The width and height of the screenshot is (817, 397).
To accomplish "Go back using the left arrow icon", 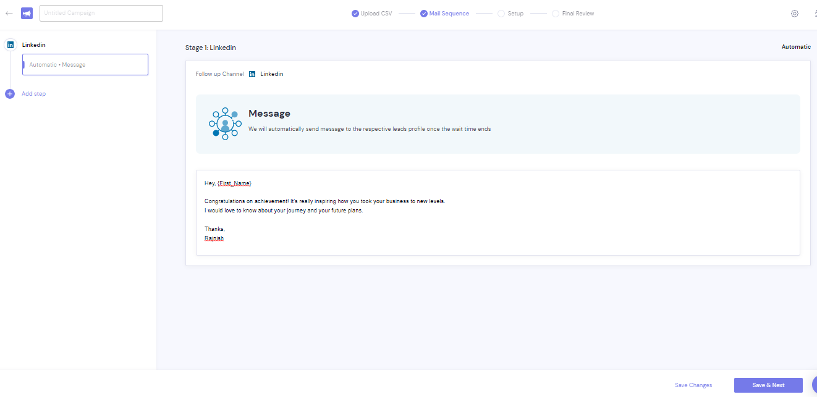I will pos(9,13).
